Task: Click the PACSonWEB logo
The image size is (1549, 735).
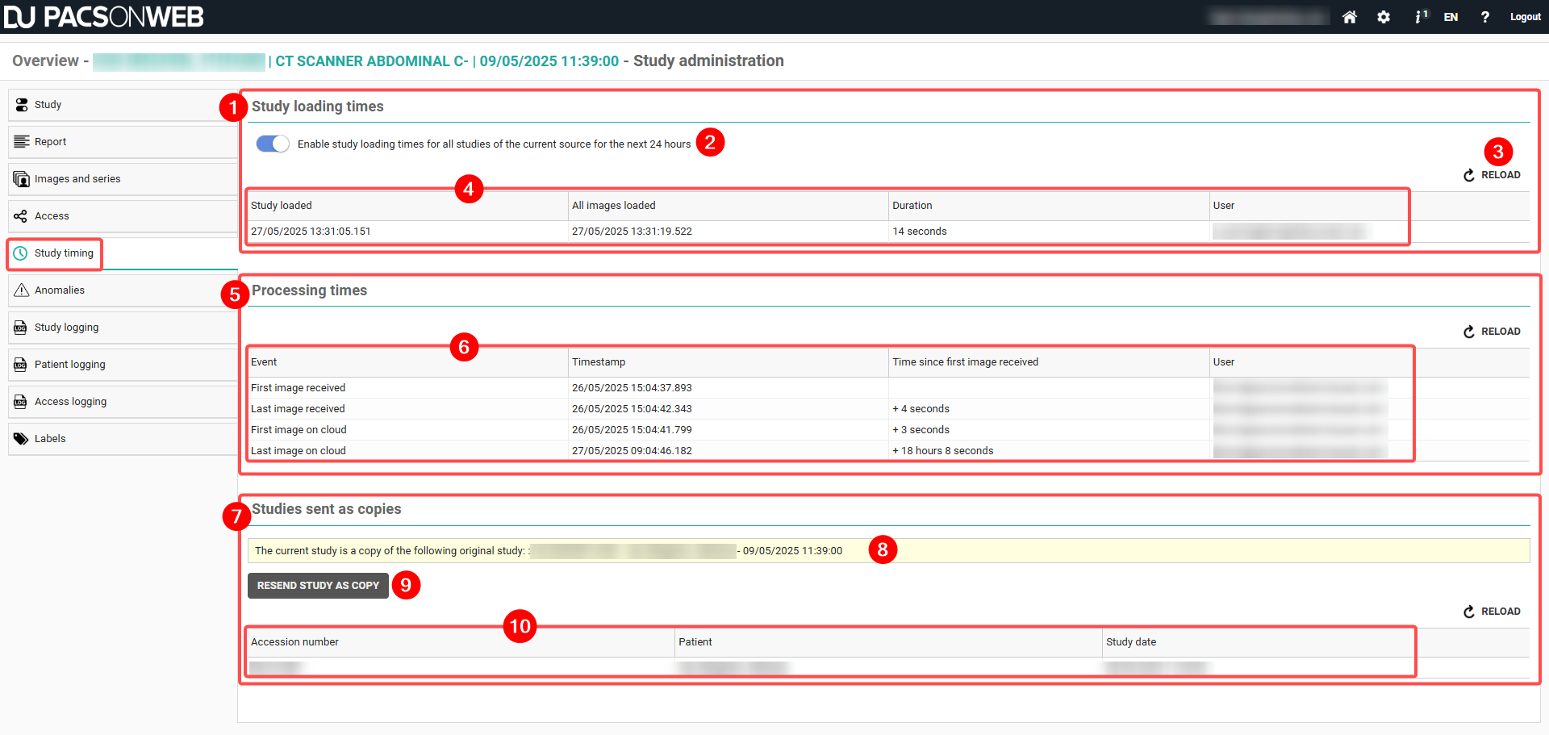Action: point(104,17)
